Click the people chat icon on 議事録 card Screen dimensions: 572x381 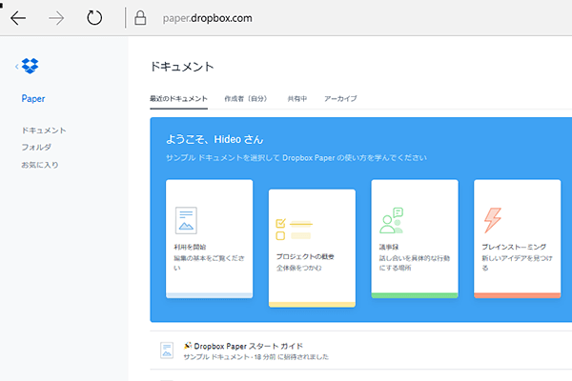tap(392, 221)
